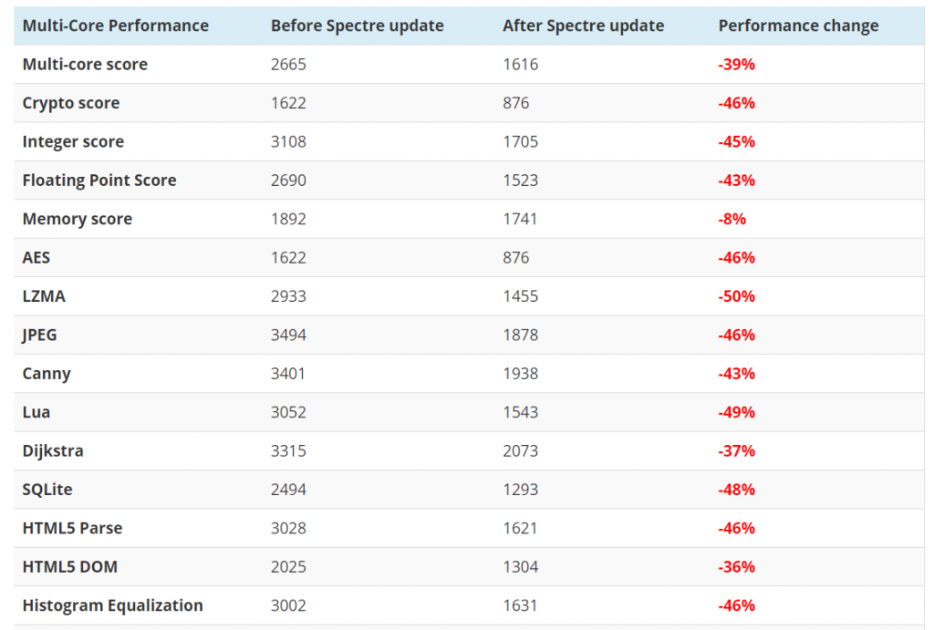Select the JPEG before value 3494
This screenshot has width=934, height=630.
pos(288,336)
